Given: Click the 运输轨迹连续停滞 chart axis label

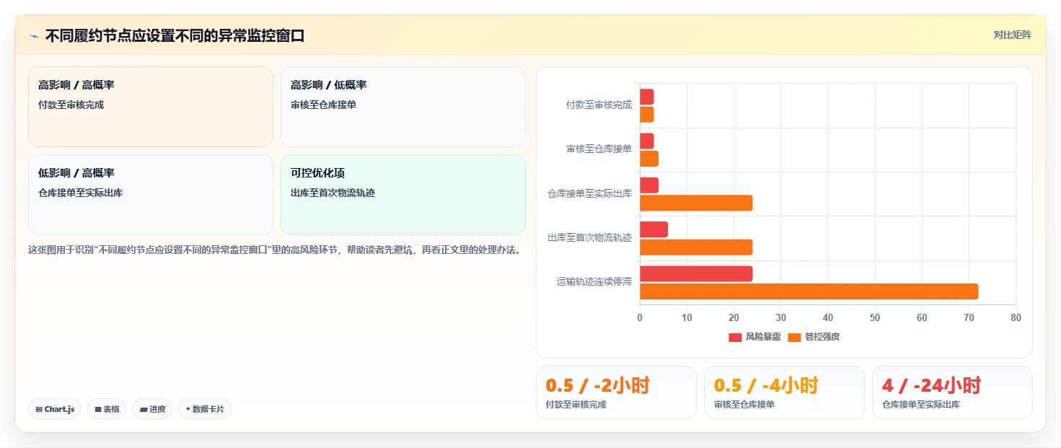Looking at the screenshot, I should [594, 281].
